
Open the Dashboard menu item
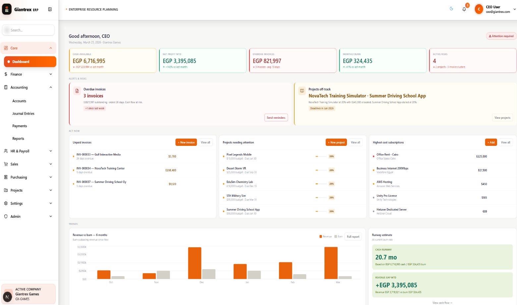point(30,62)
